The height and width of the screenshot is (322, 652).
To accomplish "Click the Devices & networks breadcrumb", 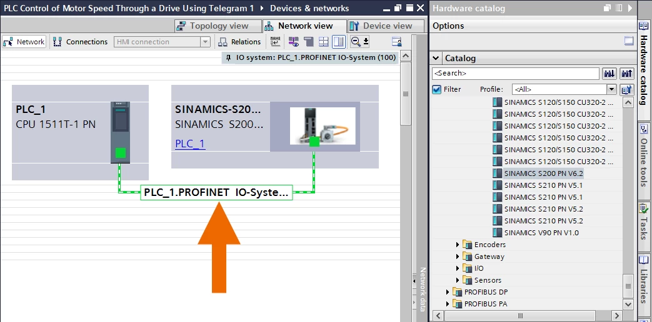I will pos(309,8).
